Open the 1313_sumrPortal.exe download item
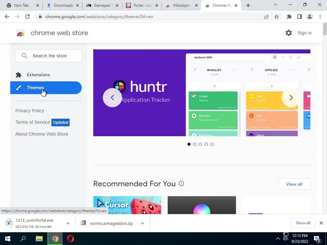 (x=34, y=223)
